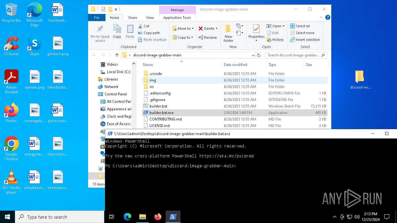Sort by Size column header

[x=315, y=64]
